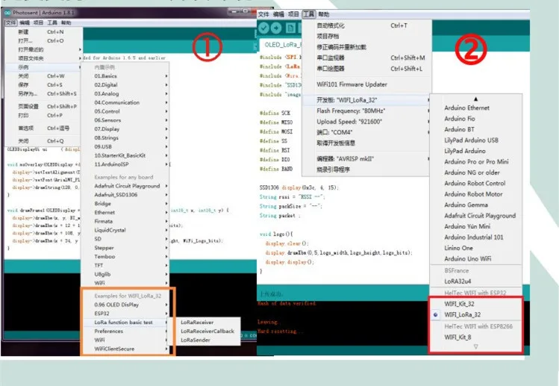Click the Verify checkmark icon in right window
This screenshot has height=386, width=559.
click(263, 28)
